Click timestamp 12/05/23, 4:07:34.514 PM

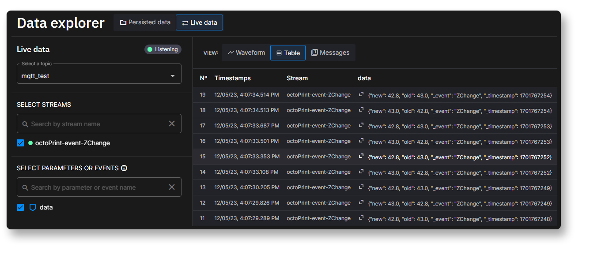coord(247,95)
